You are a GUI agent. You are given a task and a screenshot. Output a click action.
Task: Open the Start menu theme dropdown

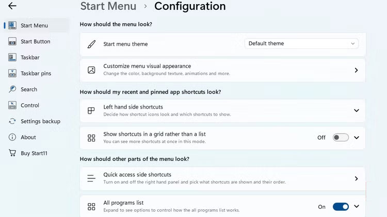pos(302,44)
